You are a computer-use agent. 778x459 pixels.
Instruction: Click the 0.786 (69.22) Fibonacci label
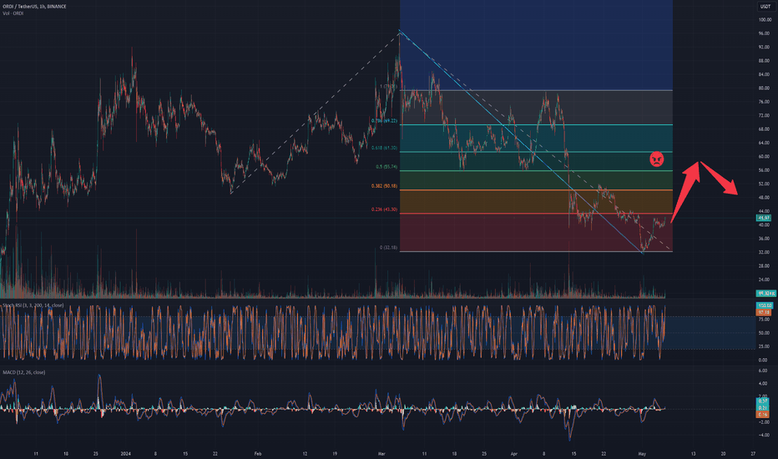(384, 120)
